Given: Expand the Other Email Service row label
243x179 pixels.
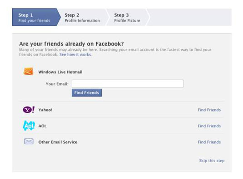Looking at the screenshot, I should pos(58,142).
